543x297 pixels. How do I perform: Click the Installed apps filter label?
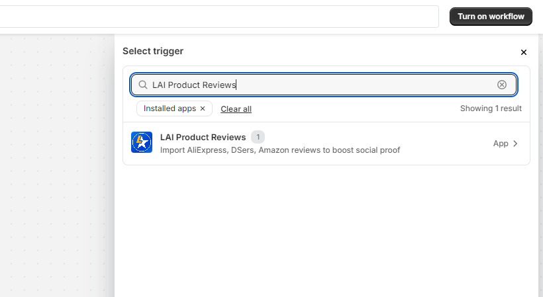(170, 108)
